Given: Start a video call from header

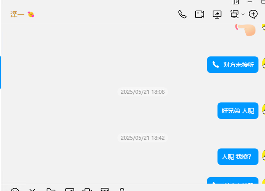Looking at the screenshot, I should 200,14.
